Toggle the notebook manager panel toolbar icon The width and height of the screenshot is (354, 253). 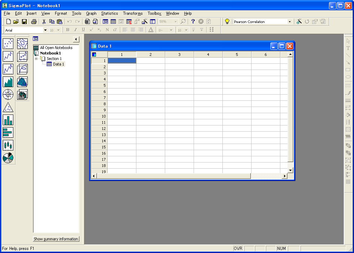(153, 22)
